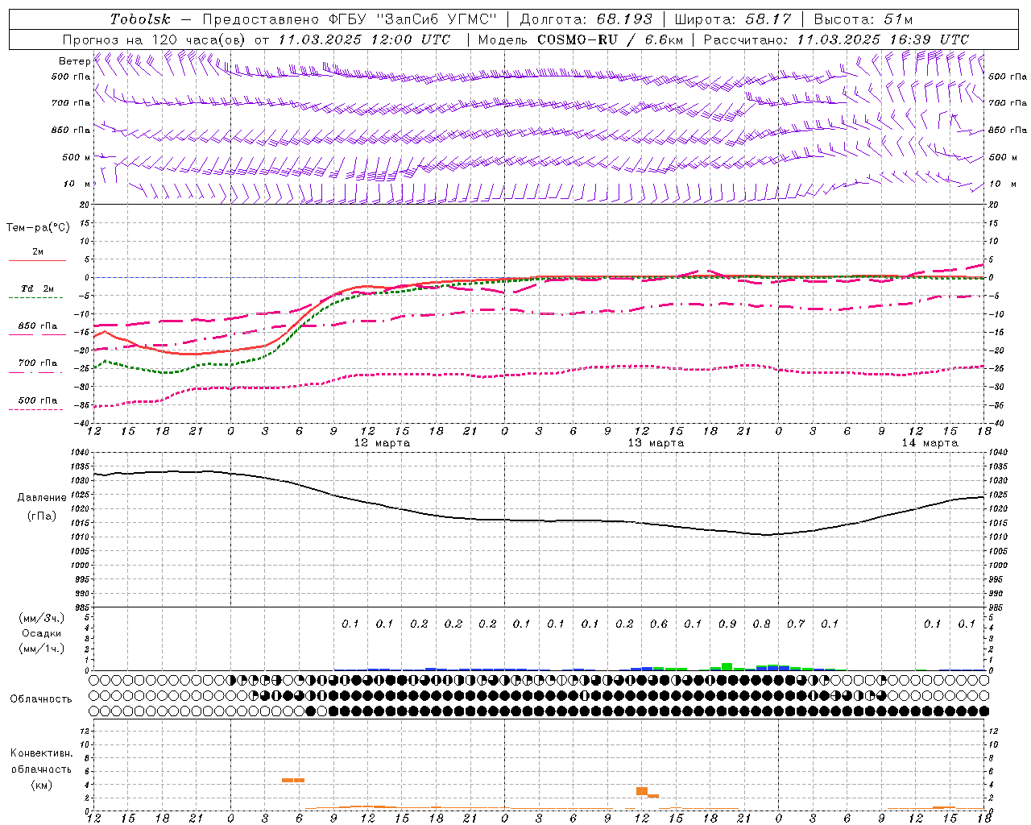Click the '700 гПа' temperature legend entry
Screen dimensions: 1031x825
click(x=38, y=363)
